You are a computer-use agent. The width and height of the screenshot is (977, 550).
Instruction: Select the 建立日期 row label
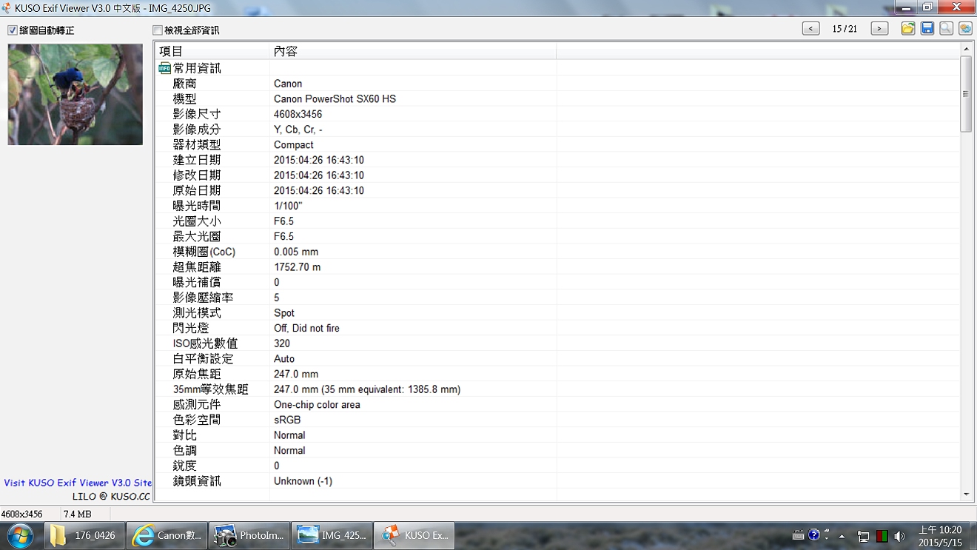(x=197, y=160)
